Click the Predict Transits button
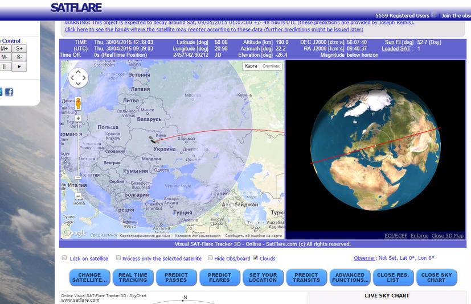471x304 pixels. (x=306, y=278)
